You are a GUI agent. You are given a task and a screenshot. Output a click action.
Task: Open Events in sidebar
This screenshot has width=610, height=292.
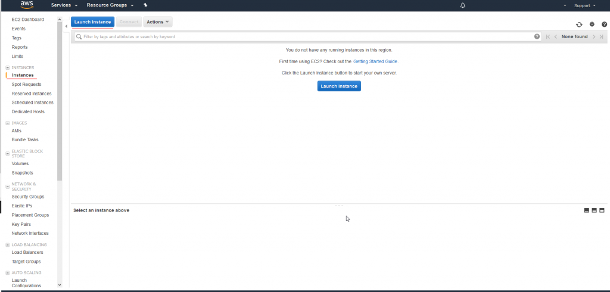tap(18, 29)
